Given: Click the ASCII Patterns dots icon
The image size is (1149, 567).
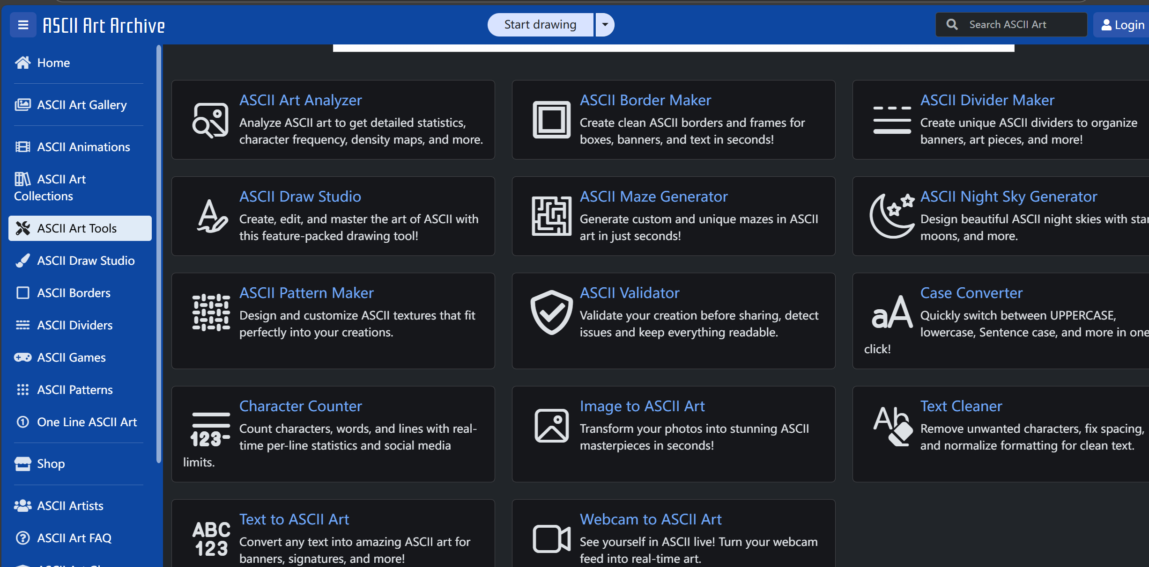Looking at the screenshot, I should 22,390.
